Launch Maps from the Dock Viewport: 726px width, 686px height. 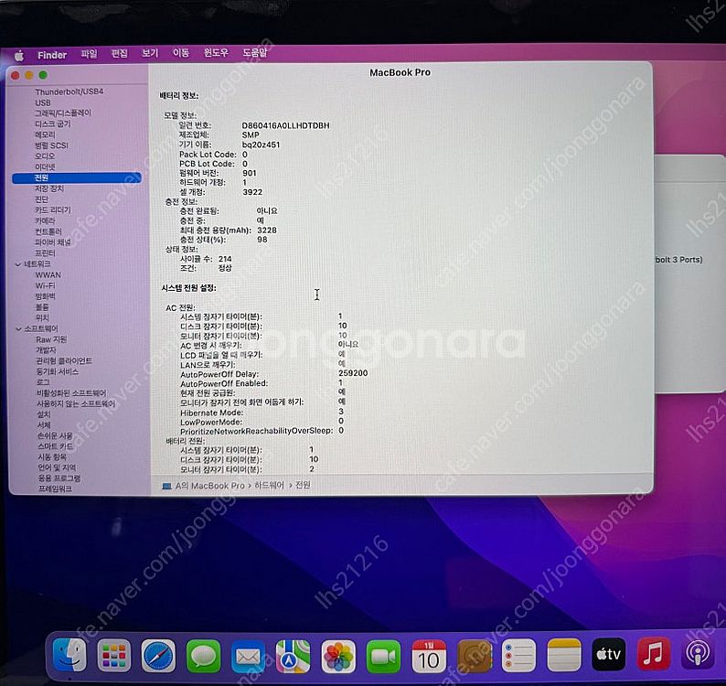(x=294, y=657)
